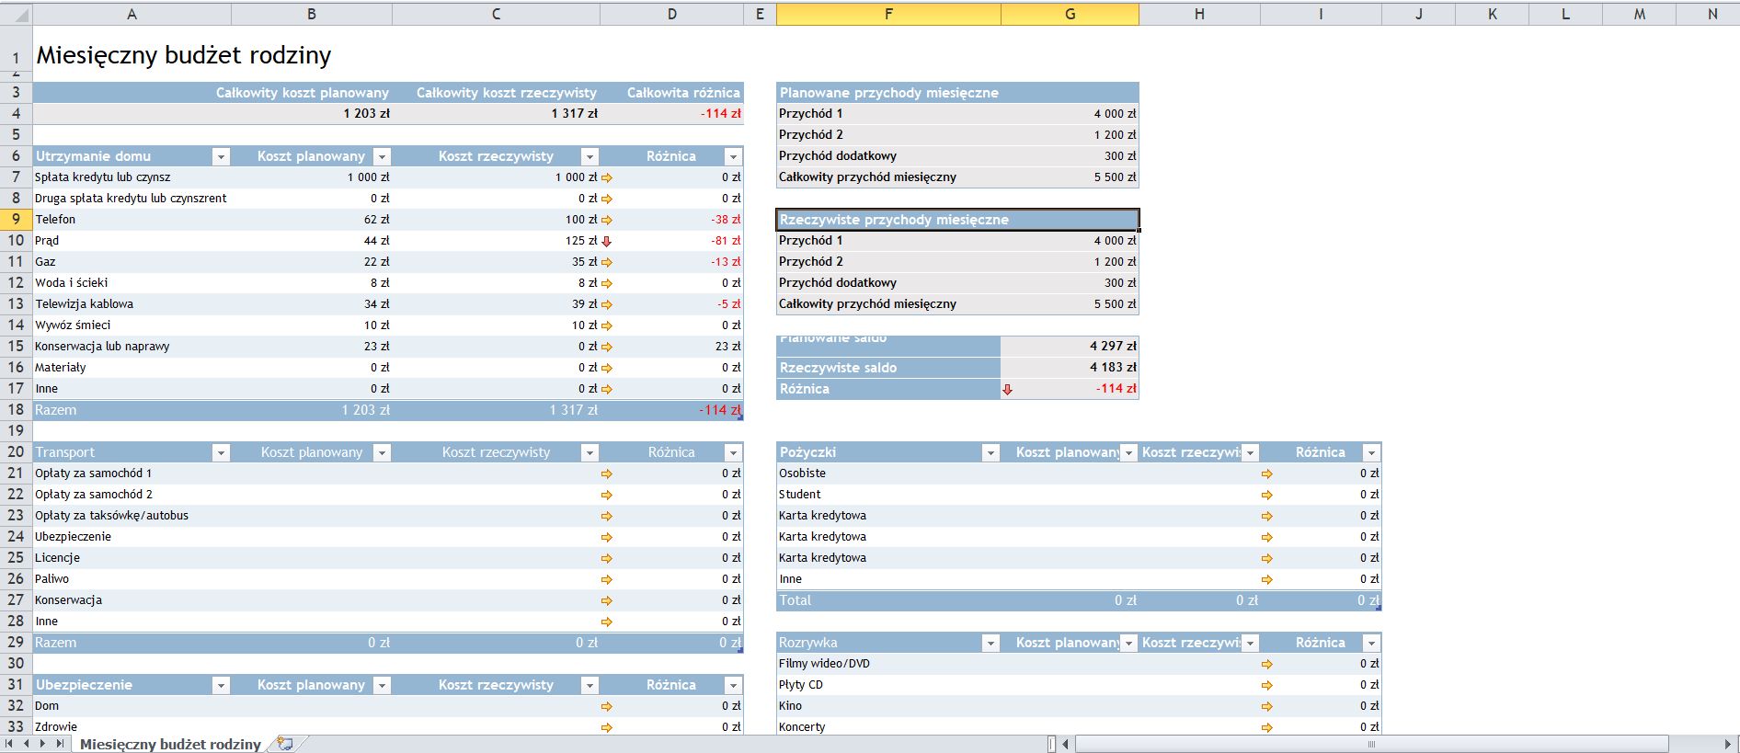
Task: Select difference cell -81 zł
Action: click(671, 241)
